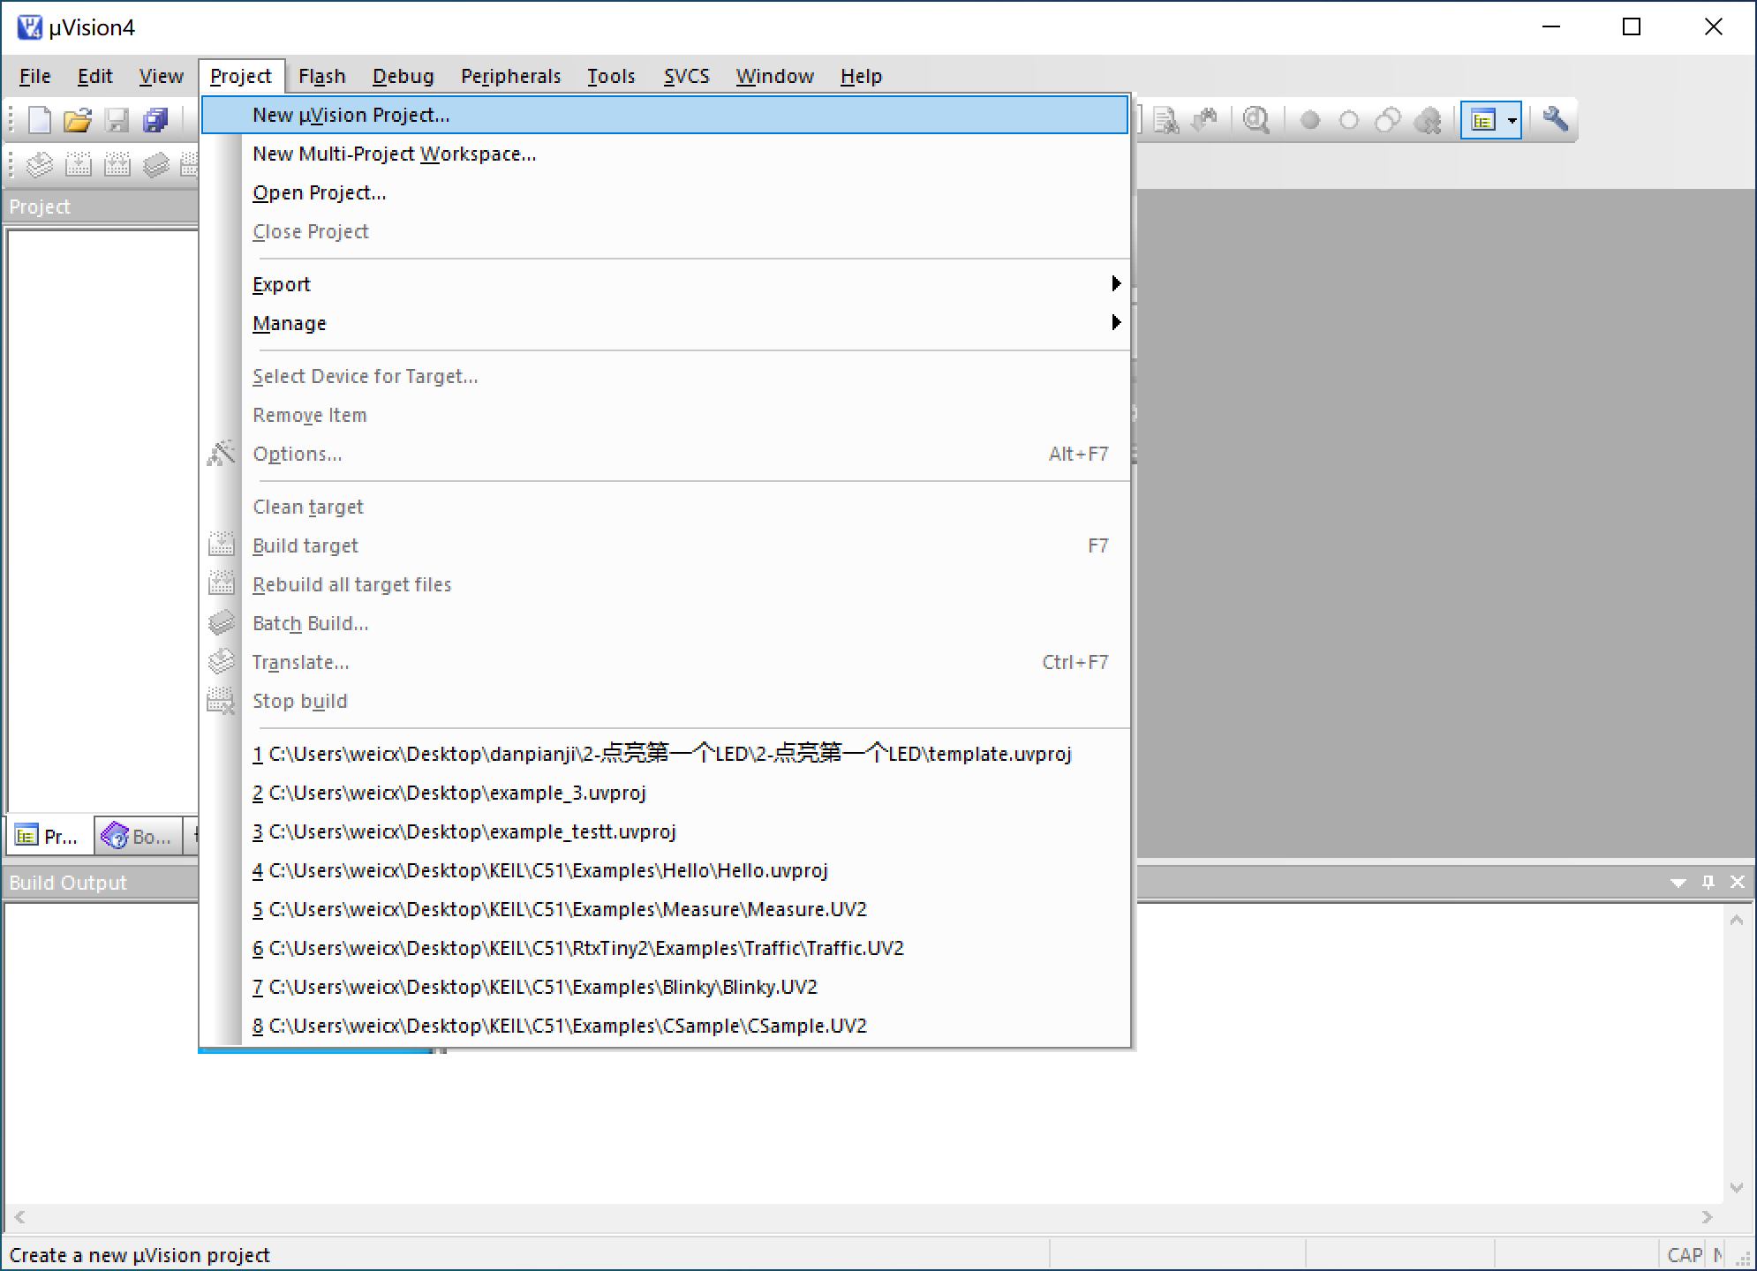Expand the Manage submenu
This screenshot has height=1271, width=1757.
click(666, 323)
